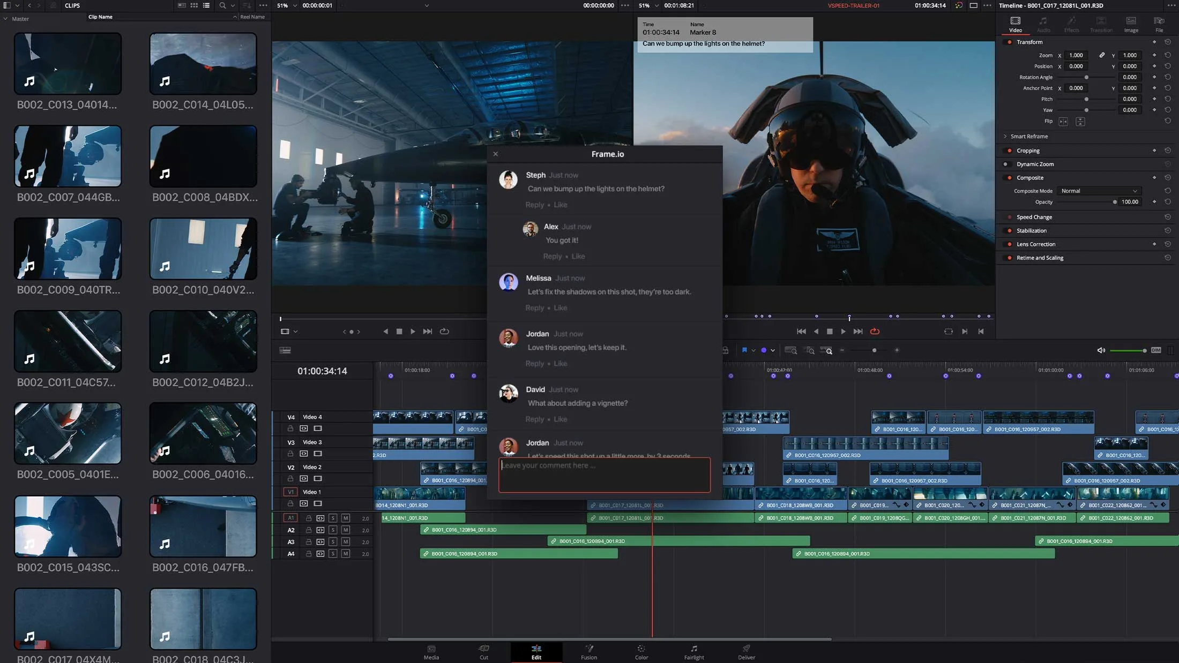
Task: Click the speaker volume icon
Action: (x=1101, y=350)
